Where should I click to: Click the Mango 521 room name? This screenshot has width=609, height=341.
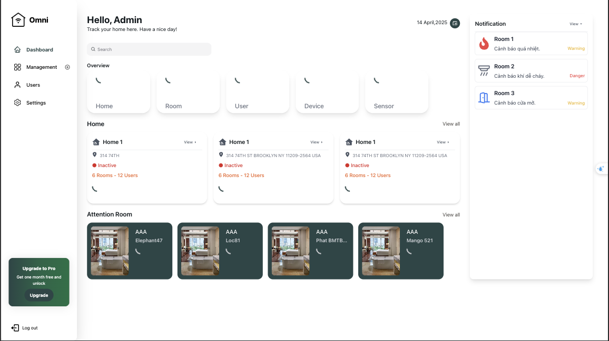(x=419, y=240)
